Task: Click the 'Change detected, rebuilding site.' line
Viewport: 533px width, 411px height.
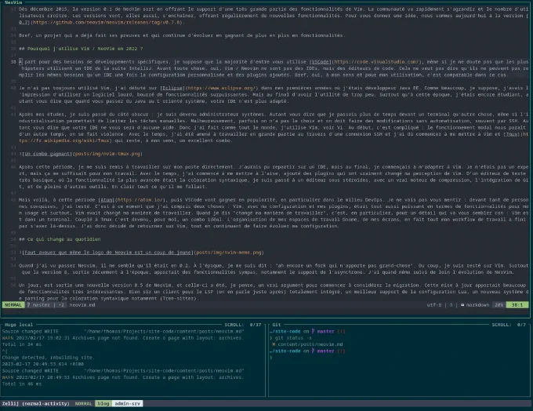Action: click(x=48, y=358)
